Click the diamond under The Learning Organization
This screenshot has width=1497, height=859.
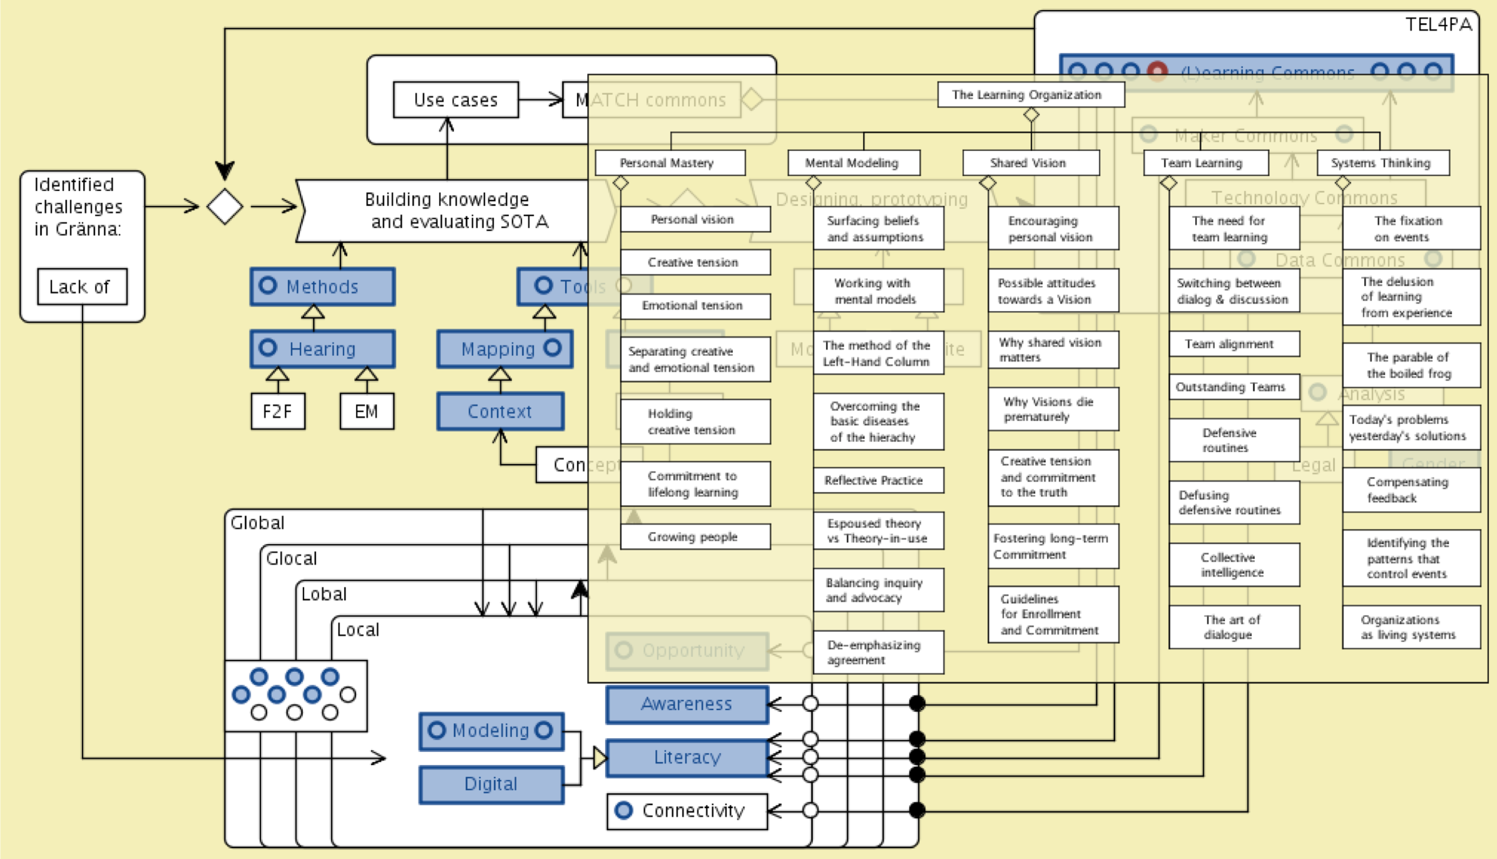[x=1031, y=115]
